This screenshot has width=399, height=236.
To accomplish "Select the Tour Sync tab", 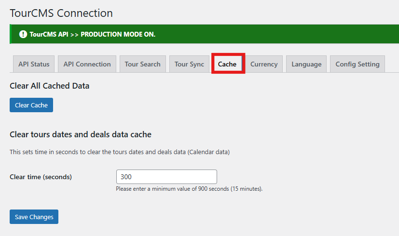I will tap(189, 64).
